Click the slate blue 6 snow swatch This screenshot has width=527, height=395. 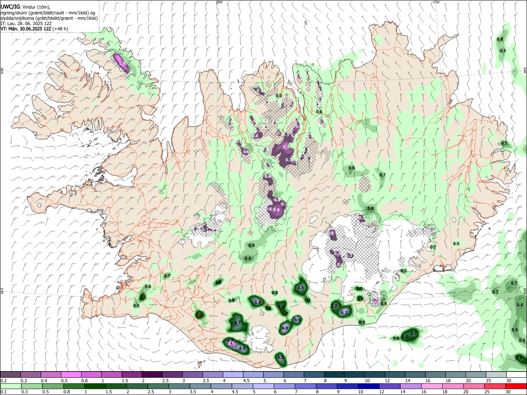tap(294, 374)
